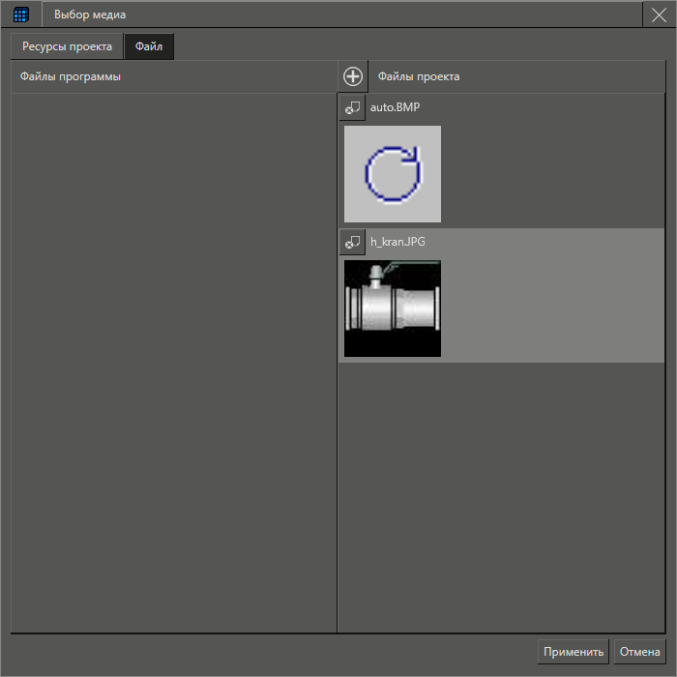Click the divider between the file panels

[x=337, y=387]
